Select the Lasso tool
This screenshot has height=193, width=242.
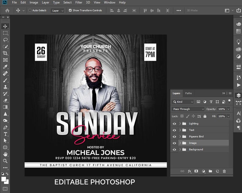(x=5, y=40)
